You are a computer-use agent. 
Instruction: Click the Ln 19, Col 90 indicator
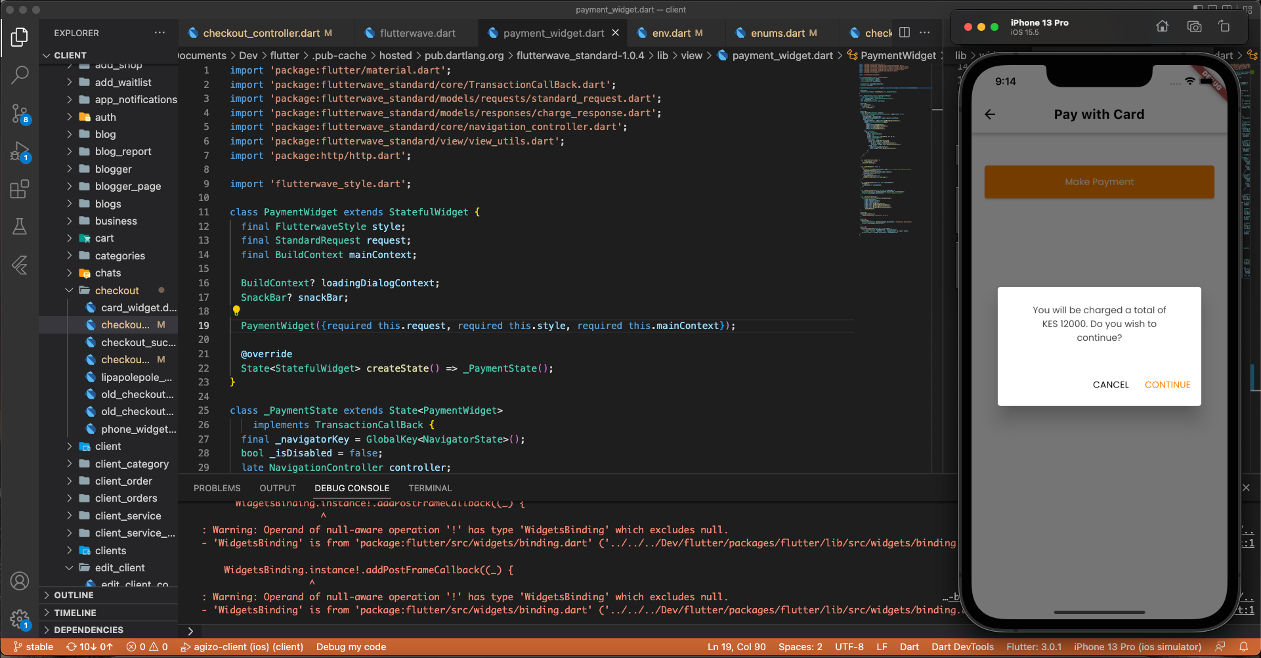(x=736, y=647)
